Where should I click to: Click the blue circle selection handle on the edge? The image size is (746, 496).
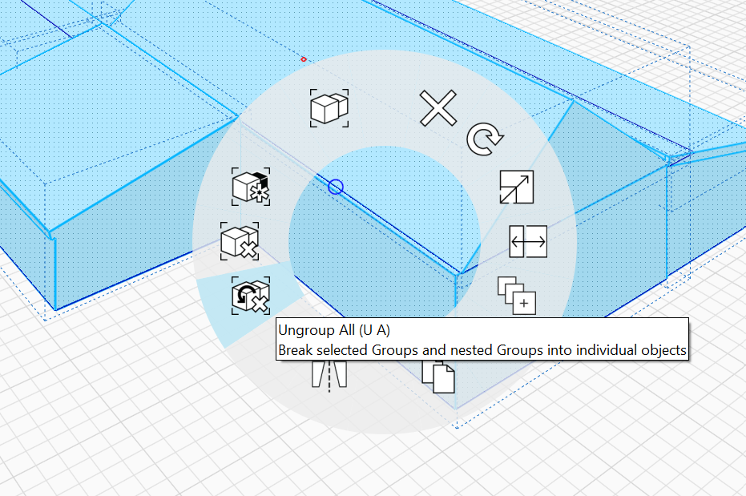pos(336,187)
